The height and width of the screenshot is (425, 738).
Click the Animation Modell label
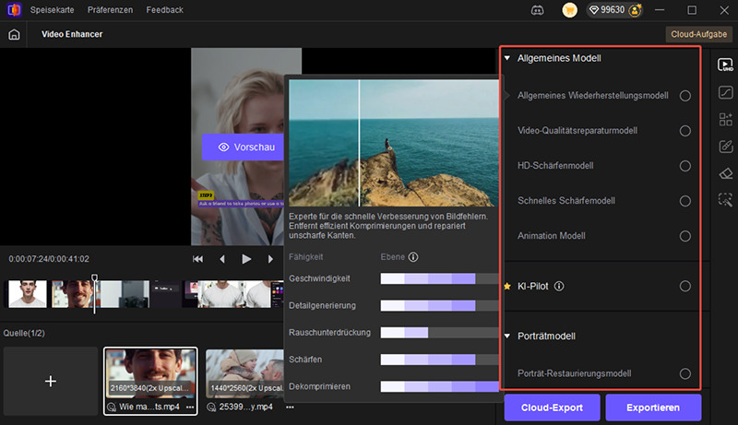coord(552,235)
